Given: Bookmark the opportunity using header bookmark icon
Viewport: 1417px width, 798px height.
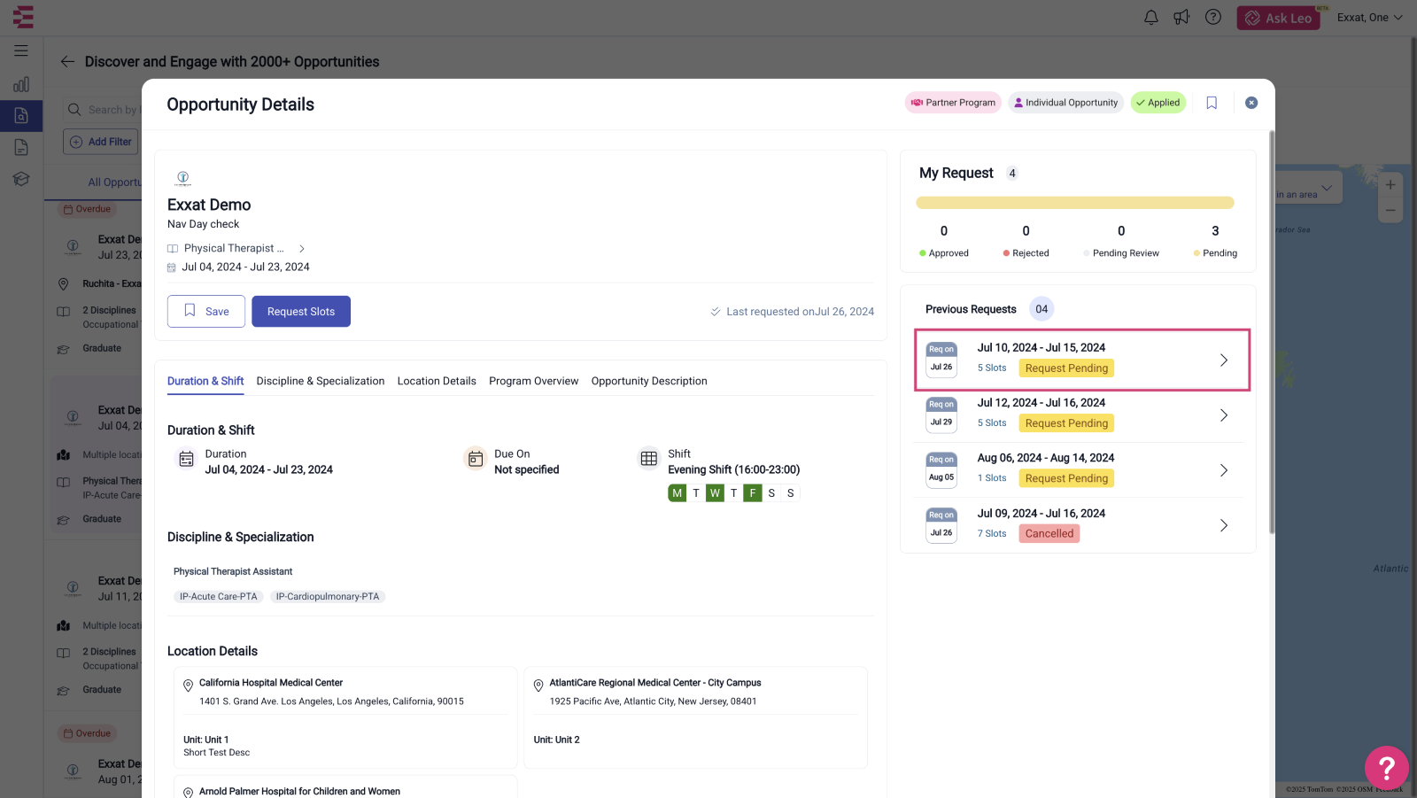Looking at the screenshot, I should point(1212,103).
